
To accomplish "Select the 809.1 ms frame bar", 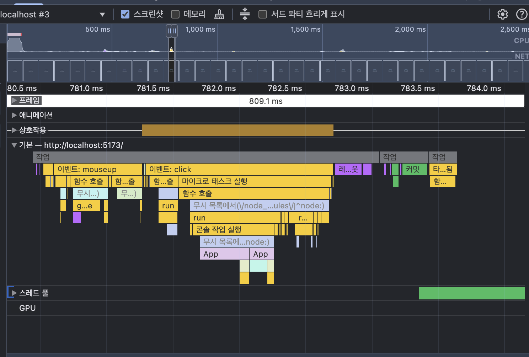I will tap(266, 101).
